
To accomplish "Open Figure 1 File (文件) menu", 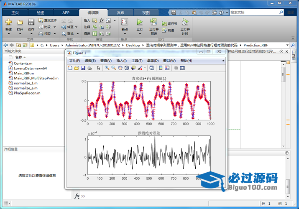I will click(x=74, y=61).
